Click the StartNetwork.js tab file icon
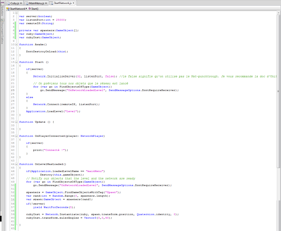This screenshot has width=281, height=231. (52, 3)
